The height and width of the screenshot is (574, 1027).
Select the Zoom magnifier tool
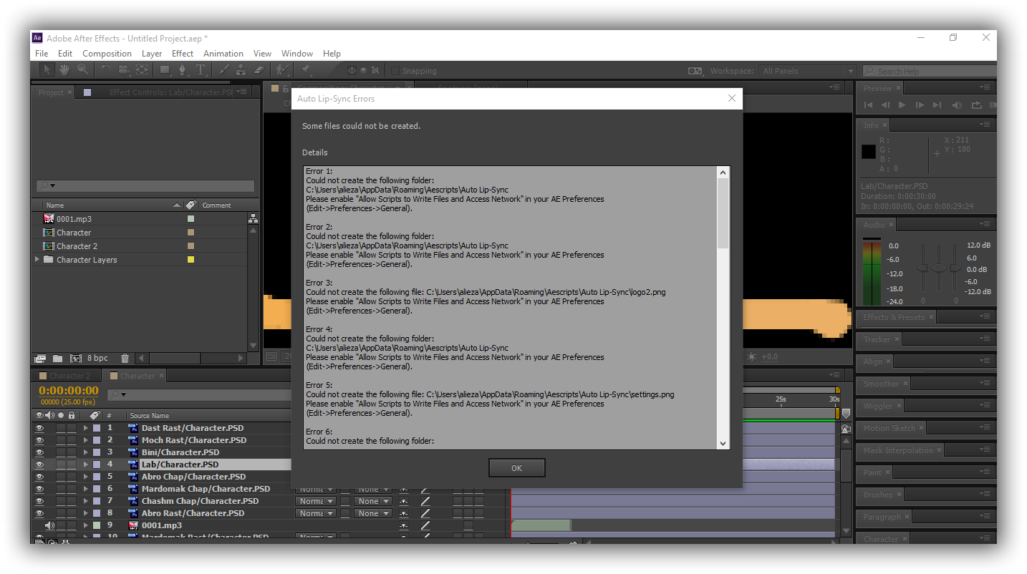82,69
